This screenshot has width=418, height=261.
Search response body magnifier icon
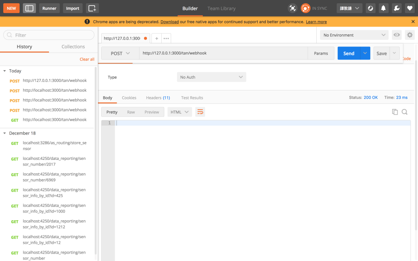[x=405, y=112]
